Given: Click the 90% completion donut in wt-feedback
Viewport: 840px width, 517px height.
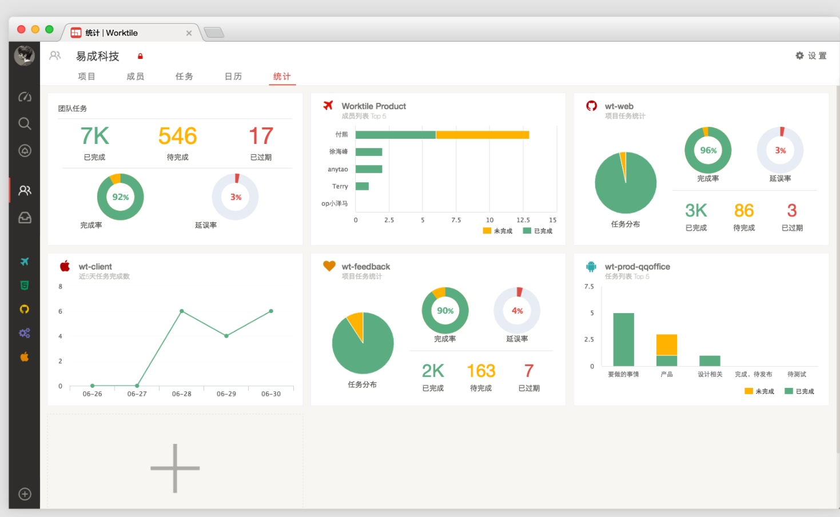Looking at the screenshot, I should pyautogui.click(x=445, y=311).
